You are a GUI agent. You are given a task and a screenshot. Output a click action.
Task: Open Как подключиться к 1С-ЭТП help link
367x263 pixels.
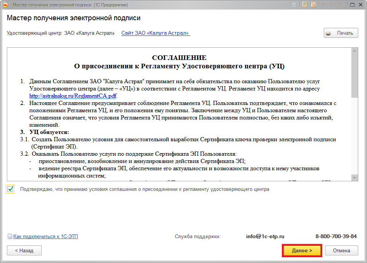click(45, 237)
